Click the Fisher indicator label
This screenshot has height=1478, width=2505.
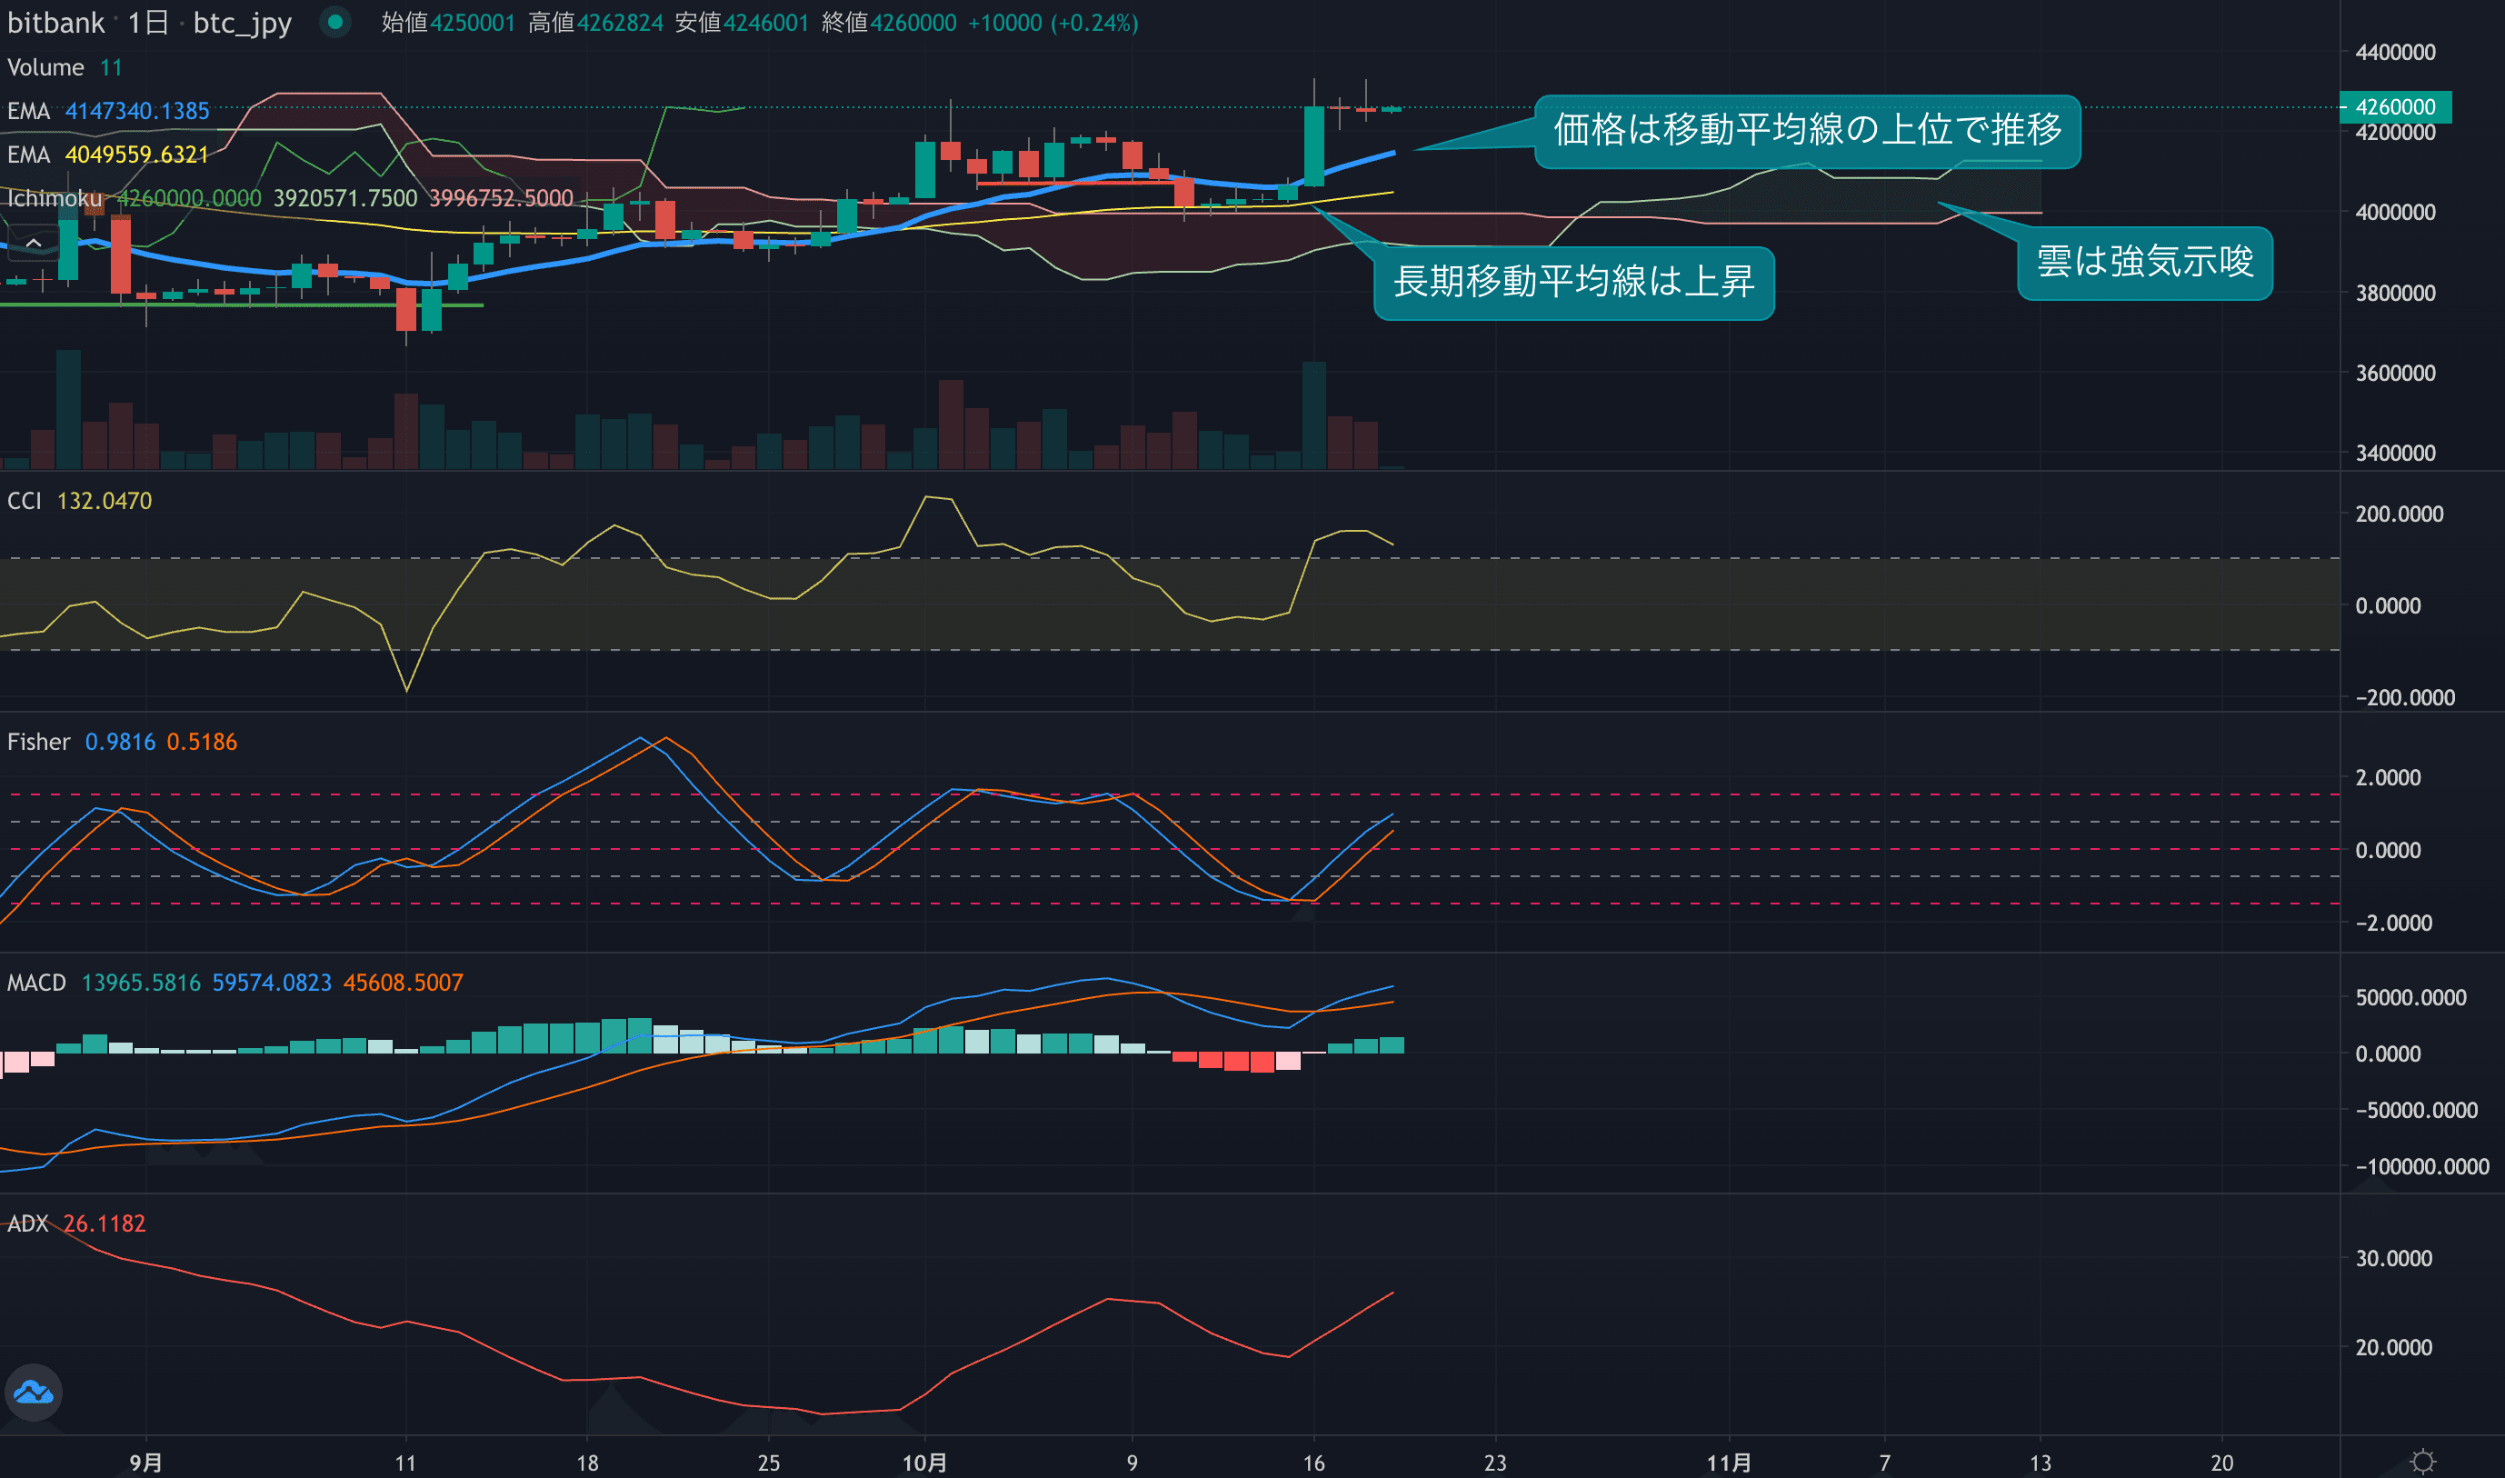click(x=39, y=742)
